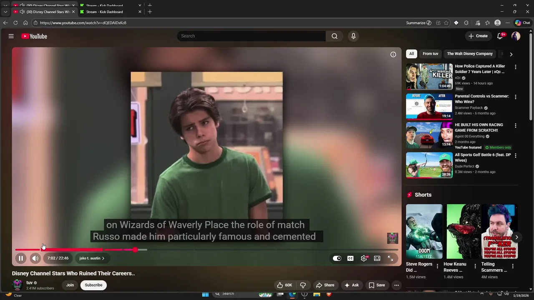Switch player to theater mode
Image resolution: width=534 pixels, height=300 pixels.
pos(377,258)
